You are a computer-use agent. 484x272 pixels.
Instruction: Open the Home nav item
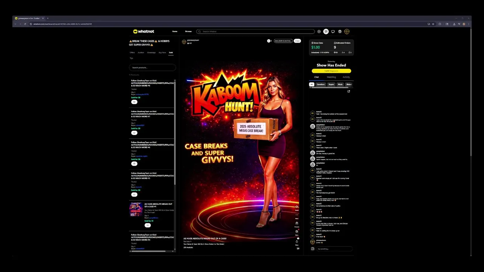pos(175,32)
